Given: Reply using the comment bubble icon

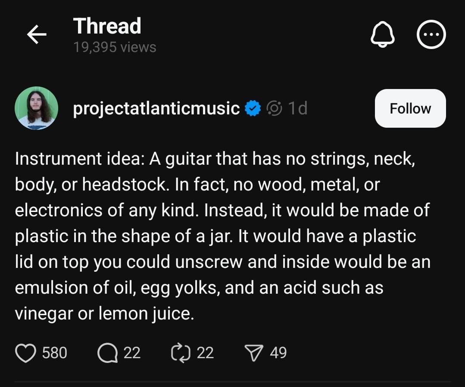Looking at the screenshot, I should click(107, 353).
